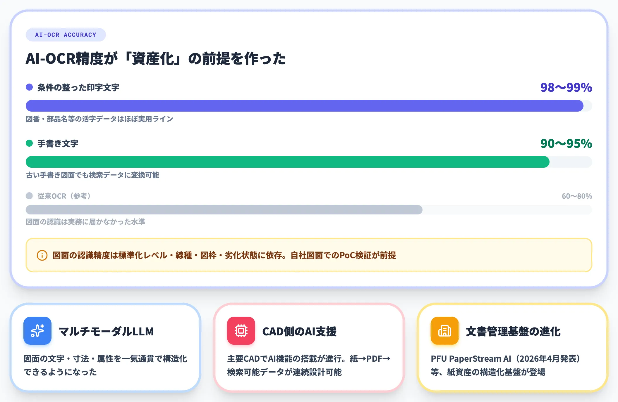Click the AI-OCR ACCURACY badge

pyautogui.click(x=66, y=35)
